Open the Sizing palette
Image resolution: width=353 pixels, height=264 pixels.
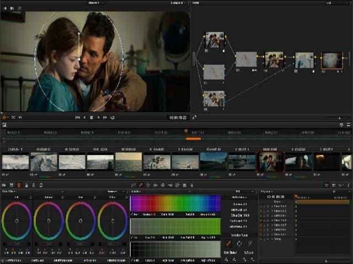[x=184, y=185]
